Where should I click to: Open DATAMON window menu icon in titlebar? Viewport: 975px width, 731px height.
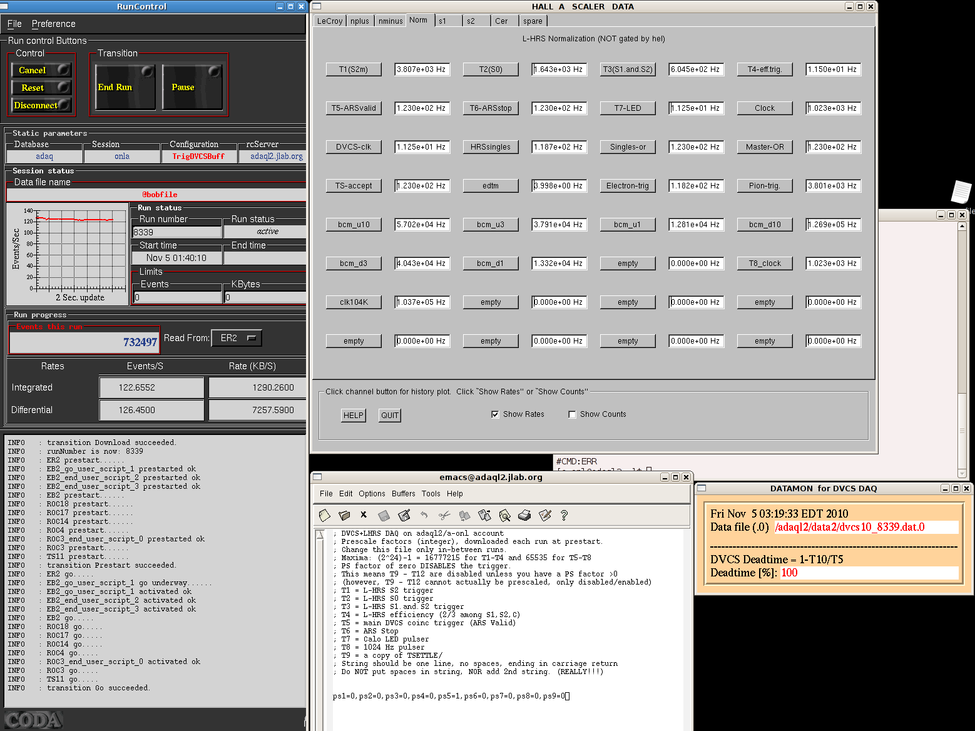[702, 488]
